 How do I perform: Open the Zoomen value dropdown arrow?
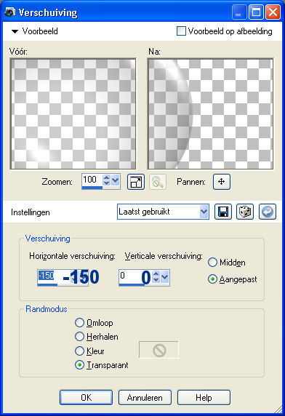115,181
